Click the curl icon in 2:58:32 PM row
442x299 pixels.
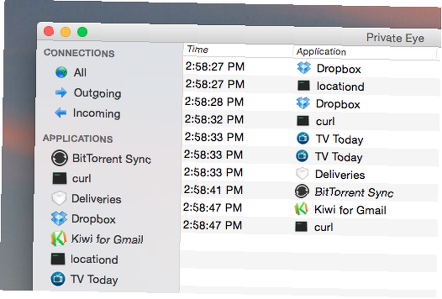point(303,121)
